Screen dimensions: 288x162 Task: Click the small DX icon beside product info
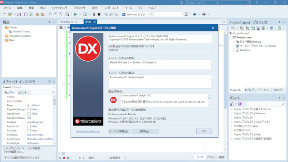pyautogui.click(x=113, y=100)
